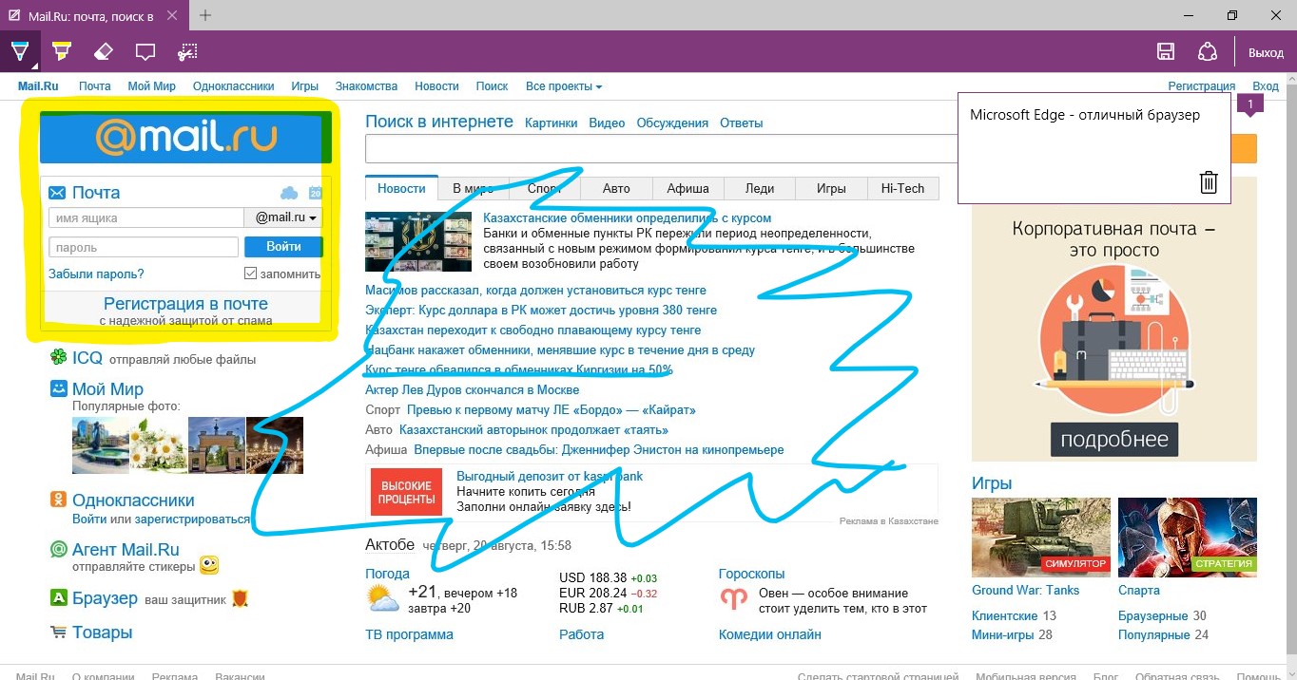1297x680 pixels.
Task: Open the currency exchange news thumbnail
Action: point(418,241)
